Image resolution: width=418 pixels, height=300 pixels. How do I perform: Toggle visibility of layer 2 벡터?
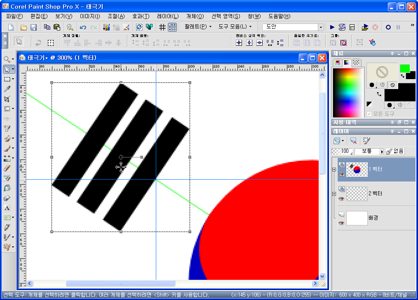point(341,199)
